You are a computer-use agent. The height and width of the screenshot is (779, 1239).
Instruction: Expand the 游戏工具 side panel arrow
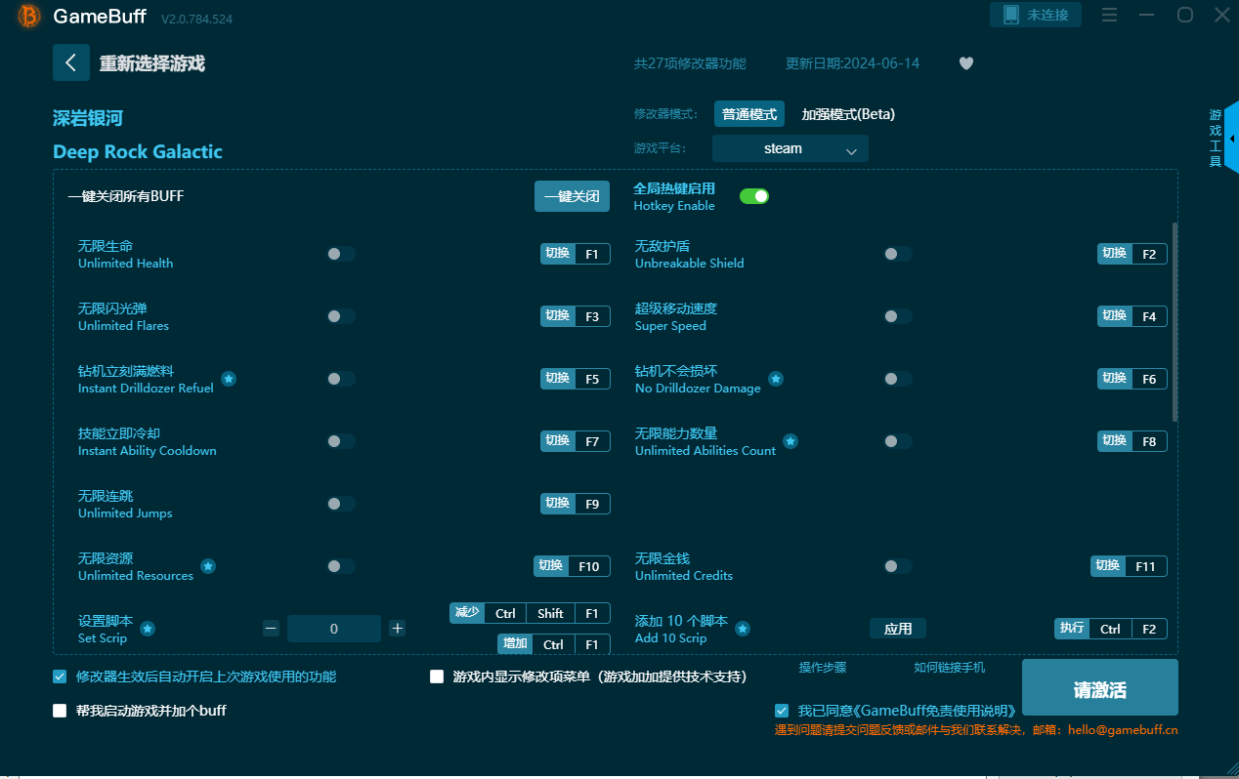[x=1231, y=139]
